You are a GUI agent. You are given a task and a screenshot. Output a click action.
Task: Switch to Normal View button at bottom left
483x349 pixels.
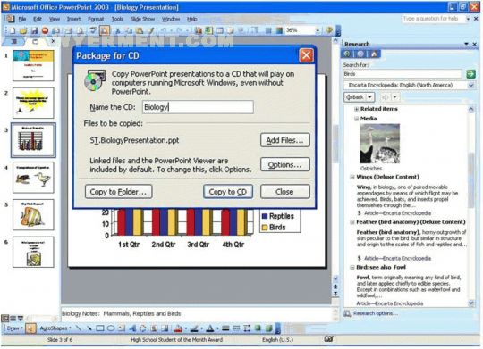click(5, 318)
